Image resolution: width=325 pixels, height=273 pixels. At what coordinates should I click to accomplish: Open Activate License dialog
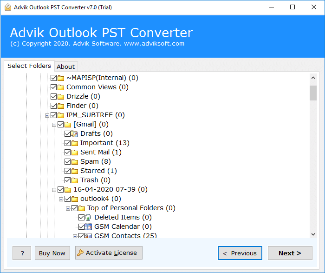[109, 253]
